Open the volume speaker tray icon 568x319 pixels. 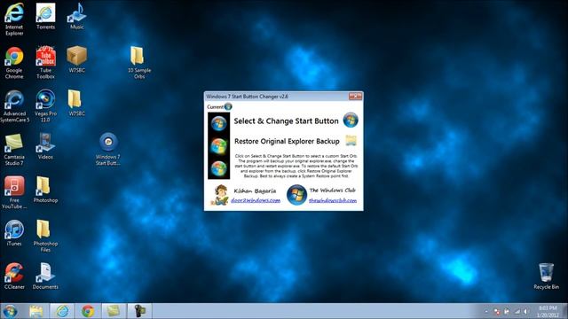[526, 311]
